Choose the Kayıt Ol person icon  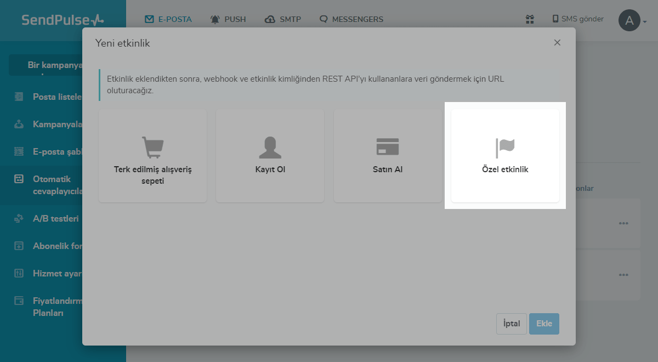tap(270, 147)
